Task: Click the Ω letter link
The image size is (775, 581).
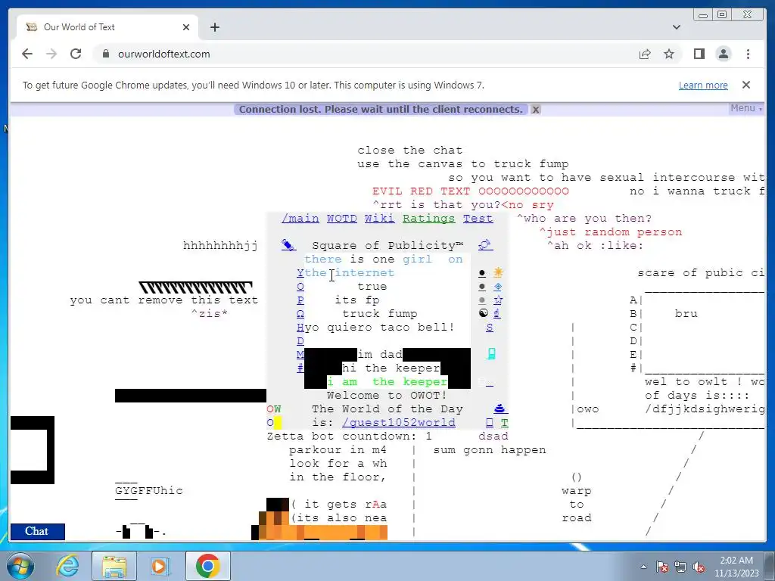Action: pyautogui.click(x=300, y=314)
